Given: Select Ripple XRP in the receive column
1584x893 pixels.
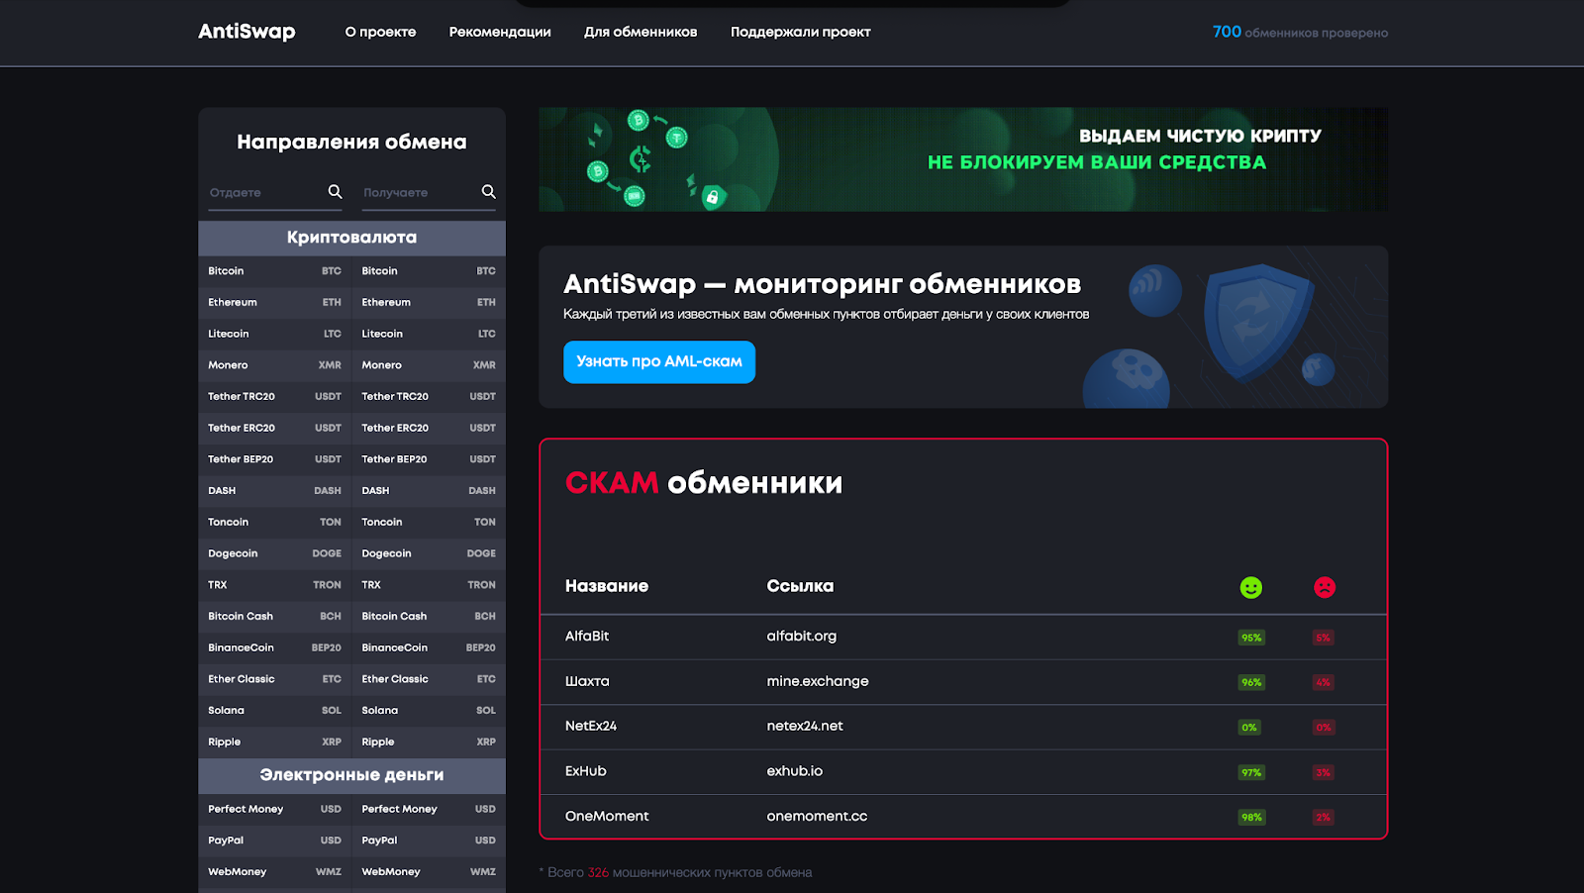Looking at the screenshot, I should (x=429, y=742).
